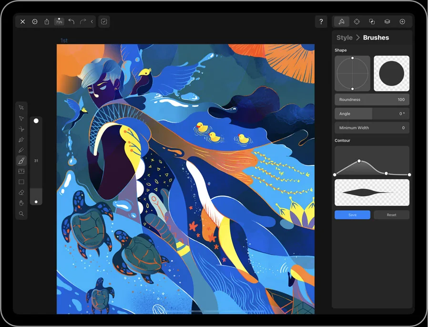Choose the Scissors tool
The height and width of the screenshot is (327, 429).
coord(21,129)
